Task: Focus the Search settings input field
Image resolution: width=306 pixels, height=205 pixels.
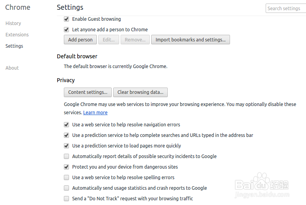Action: pos(285,8)
